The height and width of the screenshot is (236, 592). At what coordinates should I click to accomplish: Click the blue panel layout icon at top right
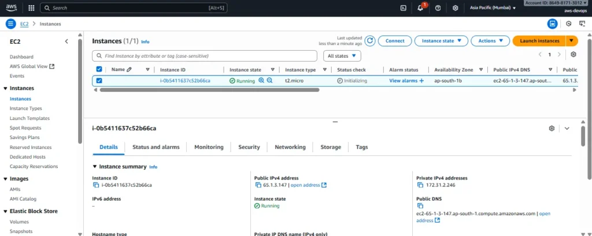(x=553, y=24)
